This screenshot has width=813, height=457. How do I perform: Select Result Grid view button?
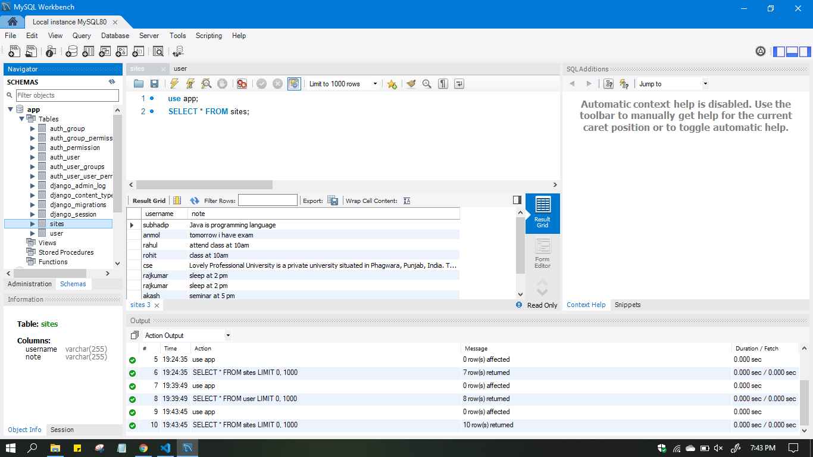point(542,212)
